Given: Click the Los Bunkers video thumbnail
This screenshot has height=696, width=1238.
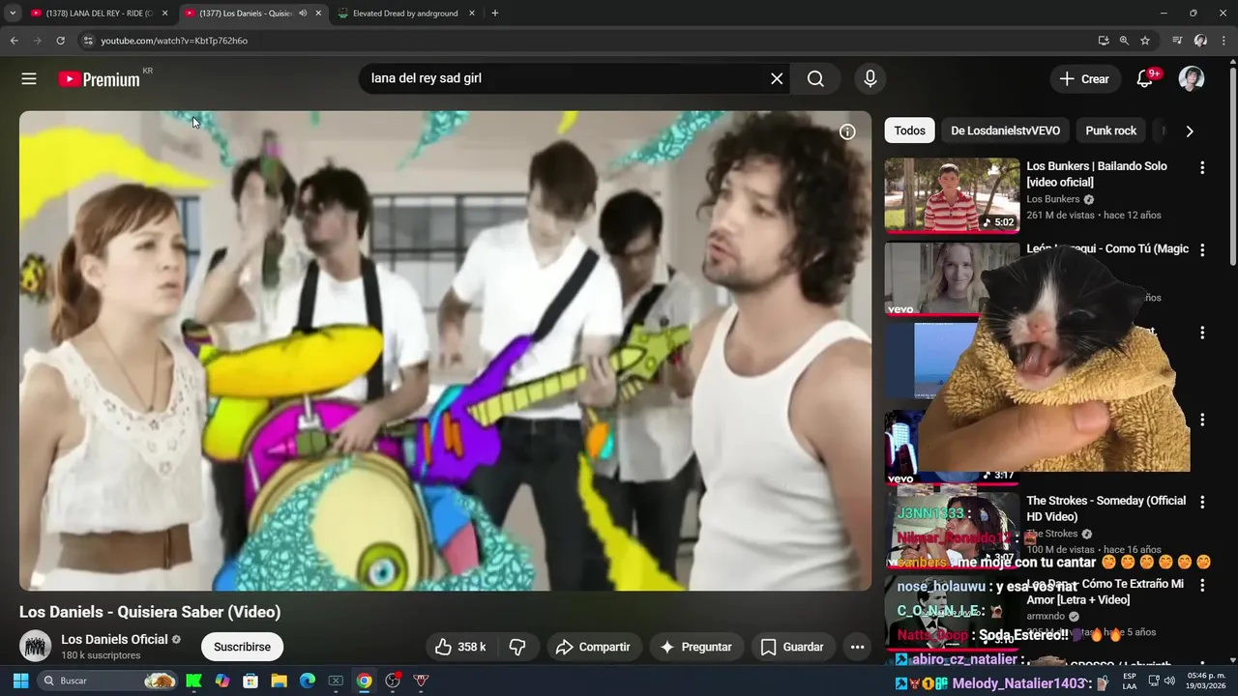Looking at the screenshot, I should (x=952, y=194).
